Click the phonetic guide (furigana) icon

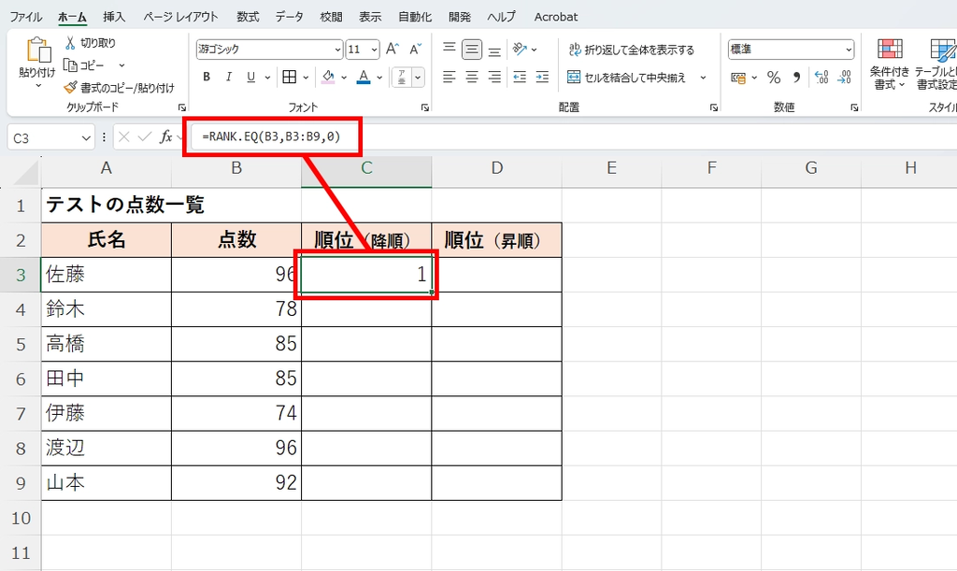pos(402,77)
